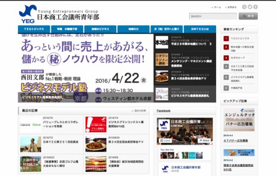Open 日本商工会議所青年部 Facebook post link
The height and width of the screenshot is (176, 276).
pyautogui.click(x=186, y=167)
